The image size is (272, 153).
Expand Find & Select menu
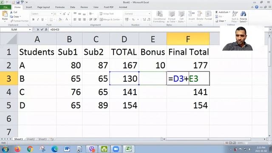pos(243,17)
